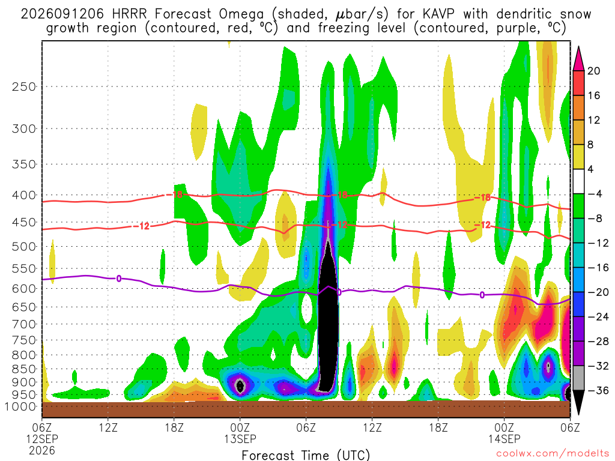The image size is (615, 461).
Task: Click the 00Z 14SEP time axis label
Action: click(504, 433)
